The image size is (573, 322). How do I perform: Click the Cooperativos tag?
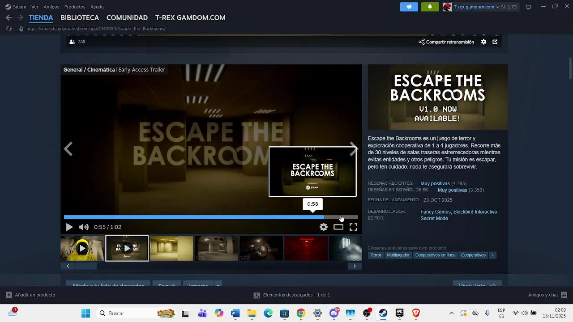point(473,255)
